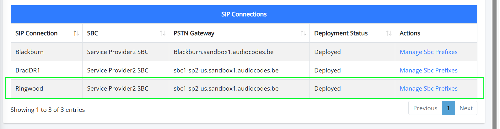Go to the Next page
This screenshot has height=129, width=500.
(466, 108)
